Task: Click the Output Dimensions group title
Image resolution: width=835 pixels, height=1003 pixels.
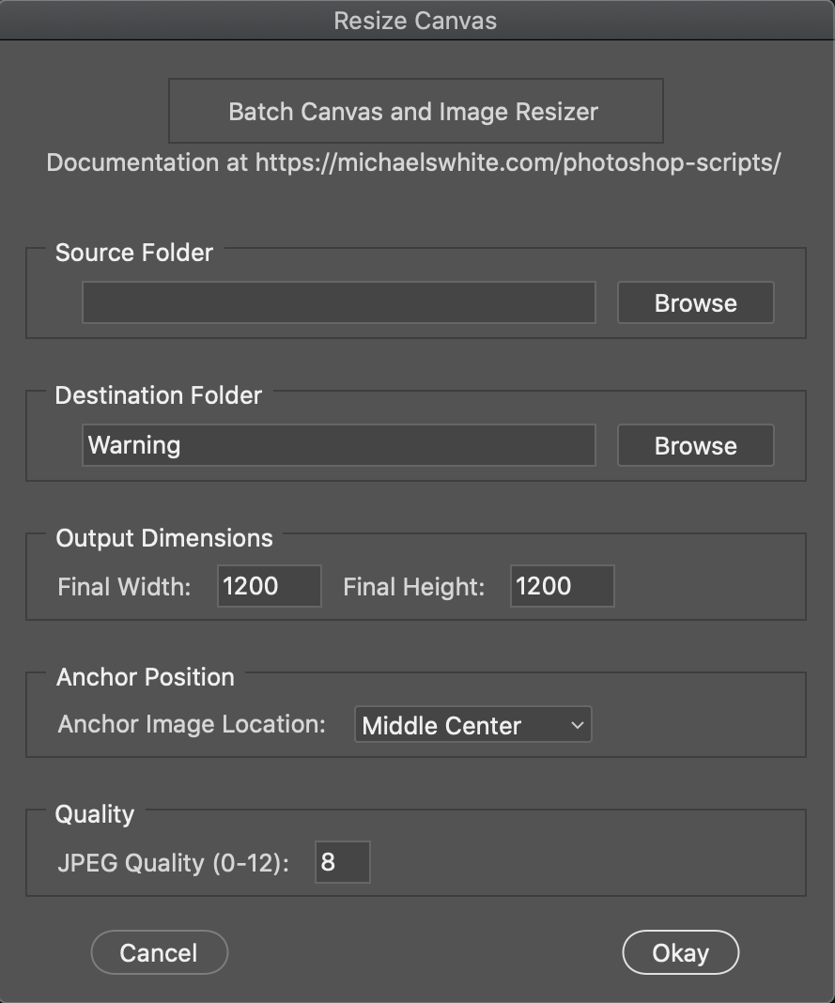Action: tap(164, 538)
